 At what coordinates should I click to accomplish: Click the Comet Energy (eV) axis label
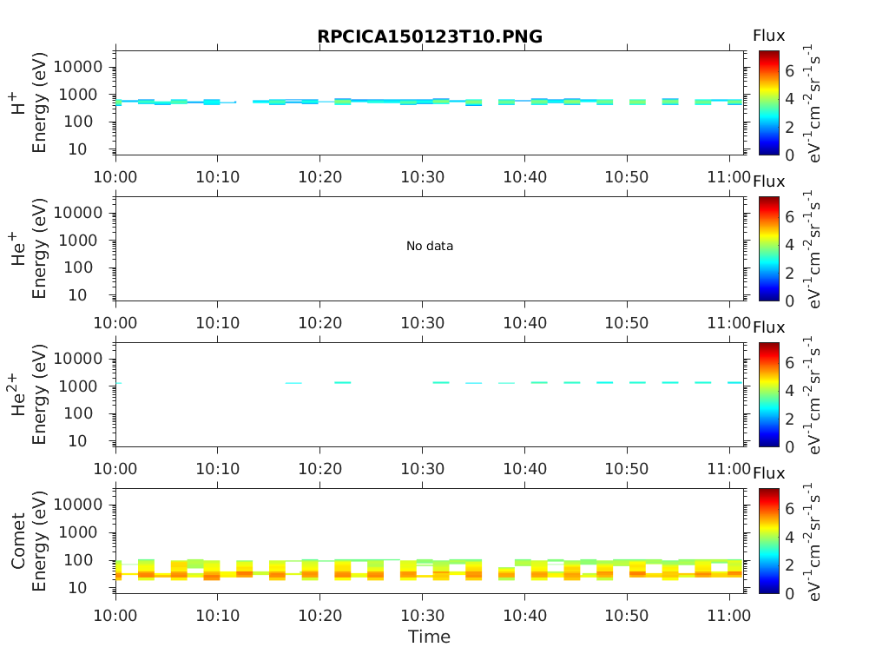coord(38,540)
